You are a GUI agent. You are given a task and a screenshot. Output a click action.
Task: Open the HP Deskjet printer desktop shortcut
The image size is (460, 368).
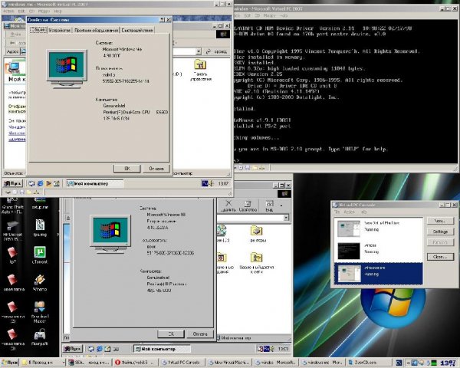pos(12,230)
